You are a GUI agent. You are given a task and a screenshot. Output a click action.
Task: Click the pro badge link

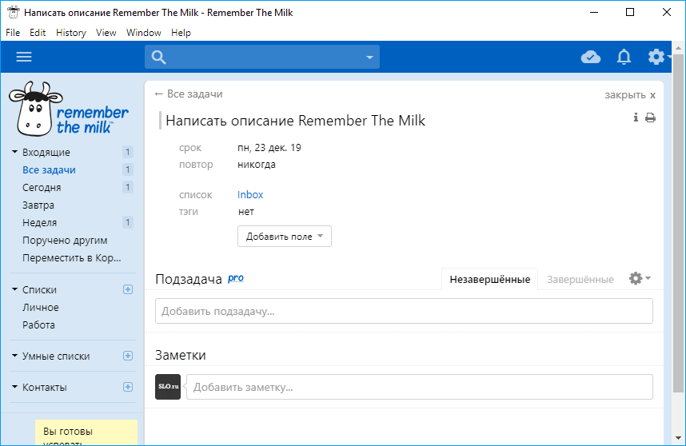[235, 278]
